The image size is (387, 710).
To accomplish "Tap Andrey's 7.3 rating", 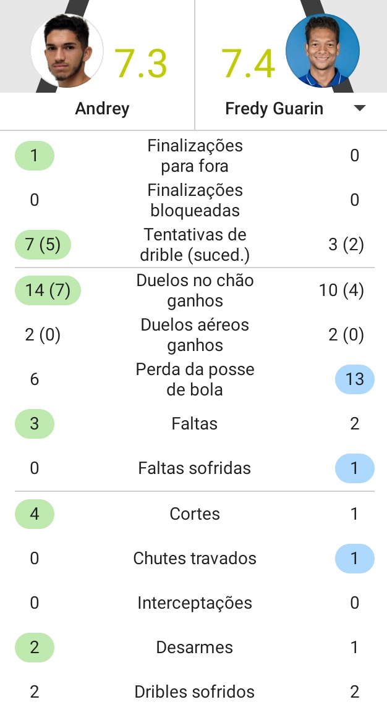I will point(141,62).
